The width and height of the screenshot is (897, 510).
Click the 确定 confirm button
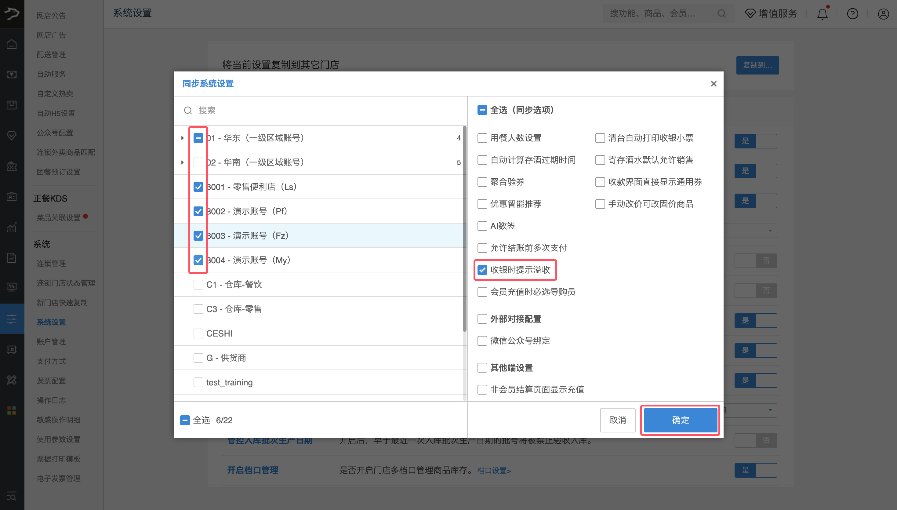point(680,420)
